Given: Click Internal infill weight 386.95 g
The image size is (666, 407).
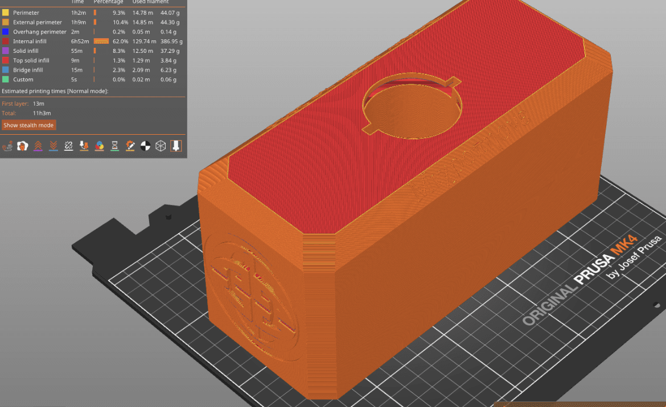Looking at the screenshot, I should (x=171, y=41).
